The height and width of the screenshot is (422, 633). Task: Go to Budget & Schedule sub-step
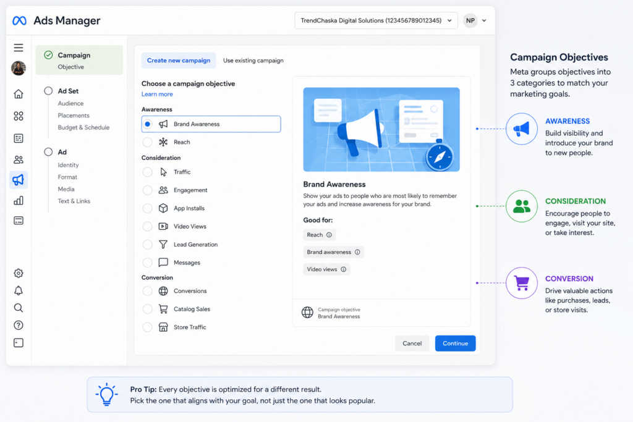pos(83,127)
